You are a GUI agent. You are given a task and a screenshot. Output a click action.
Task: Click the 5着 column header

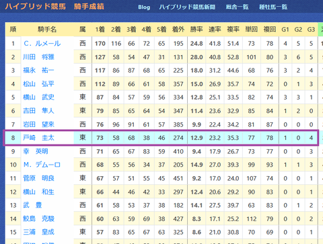pyautogui.click(x=161, y=30)
